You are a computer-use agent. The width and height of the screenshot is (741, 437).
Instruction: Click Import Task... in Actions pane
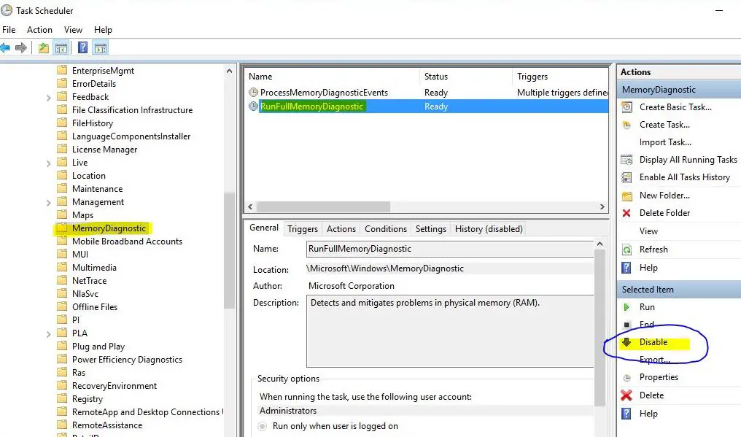(665, 142)
